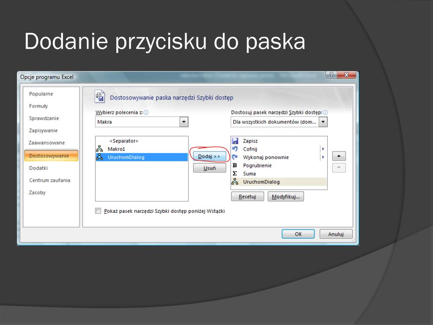Click the info icon next to Wybierz polecenia z
The image size is (433, 325).
point(146,113)
